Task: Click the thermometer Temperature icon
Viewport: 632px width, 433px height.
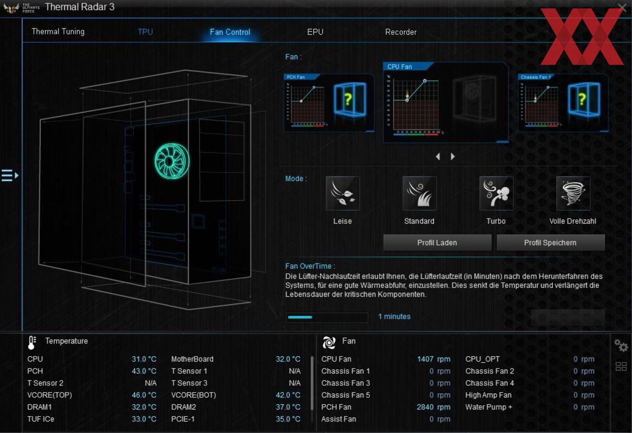Action: coord(32,342)
